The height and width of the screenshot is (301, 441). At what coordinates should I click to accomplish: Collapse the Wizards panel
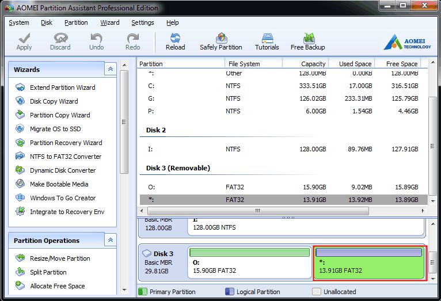[x=111, y=69]
